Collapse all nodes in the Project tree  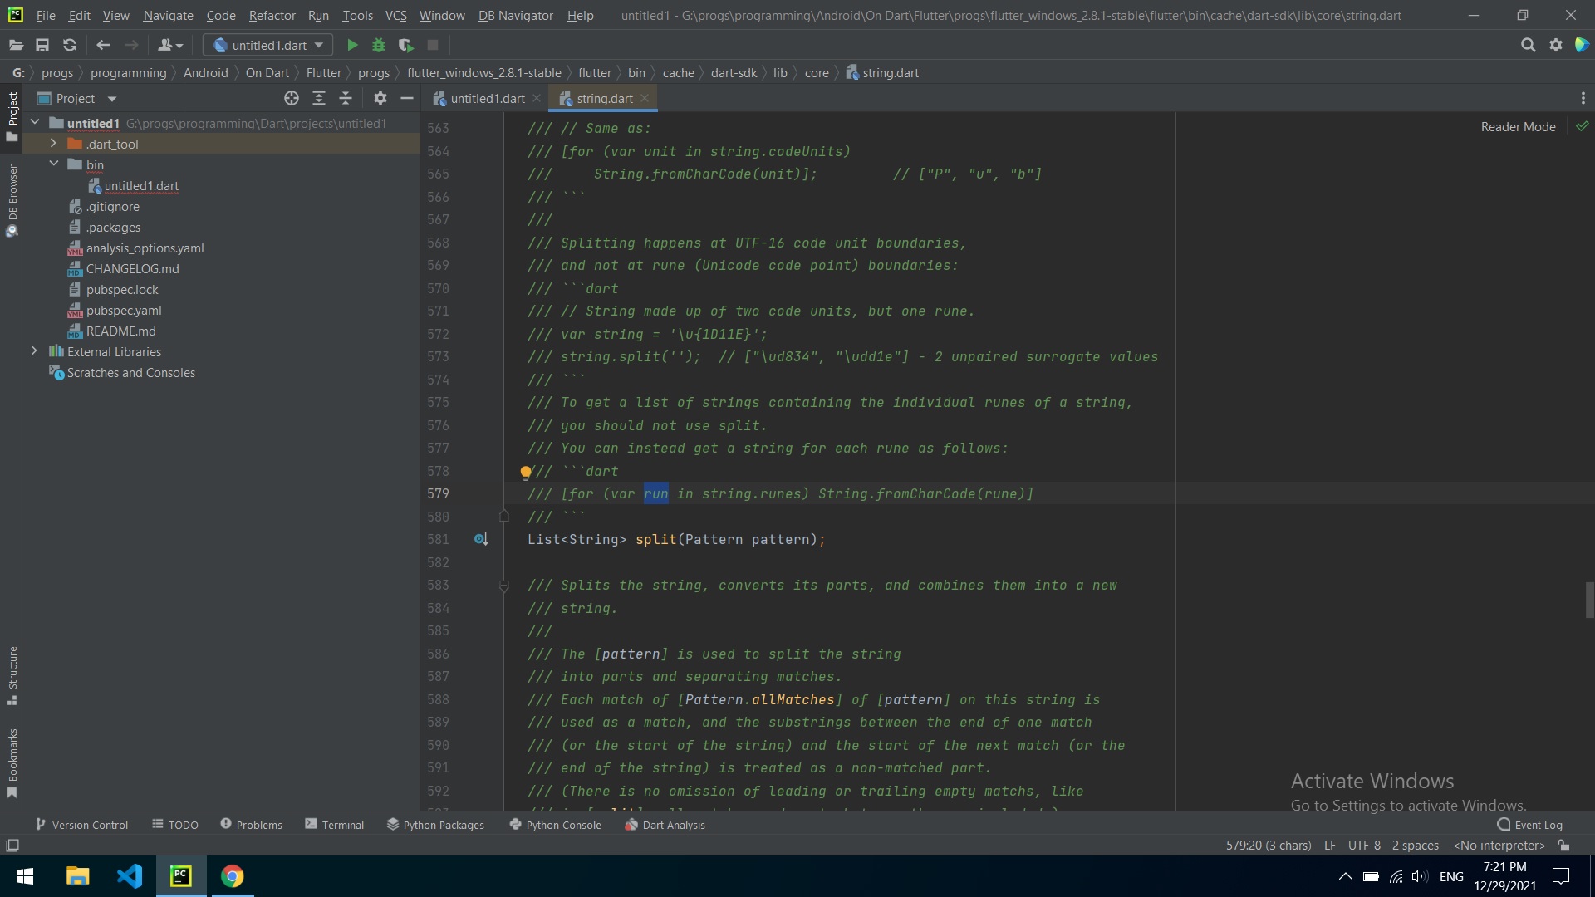click(346, 98)
